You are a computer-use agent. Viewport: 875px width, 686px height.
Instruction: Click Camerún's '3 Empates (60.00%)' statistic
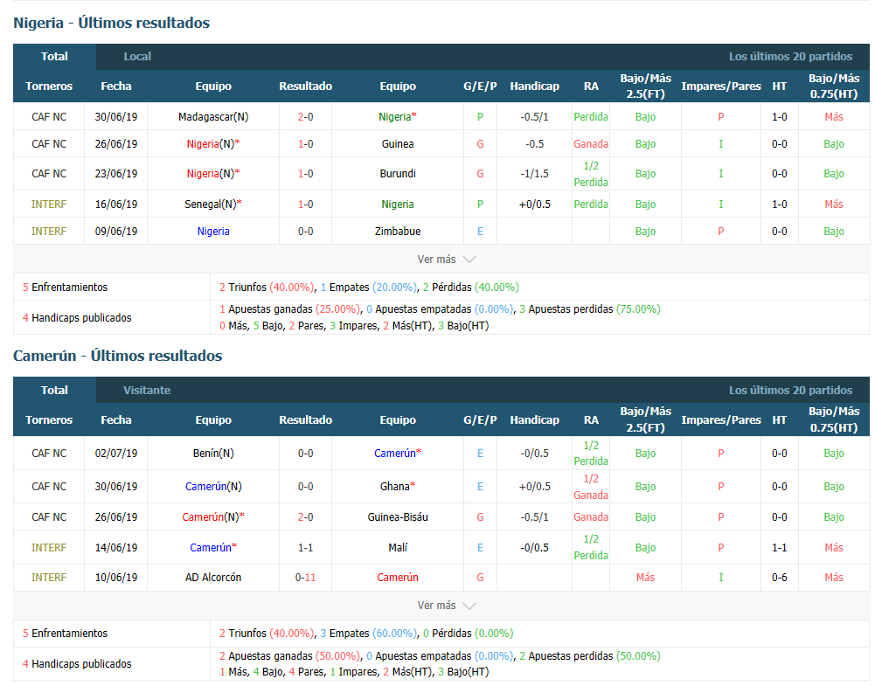coord(368,633)
